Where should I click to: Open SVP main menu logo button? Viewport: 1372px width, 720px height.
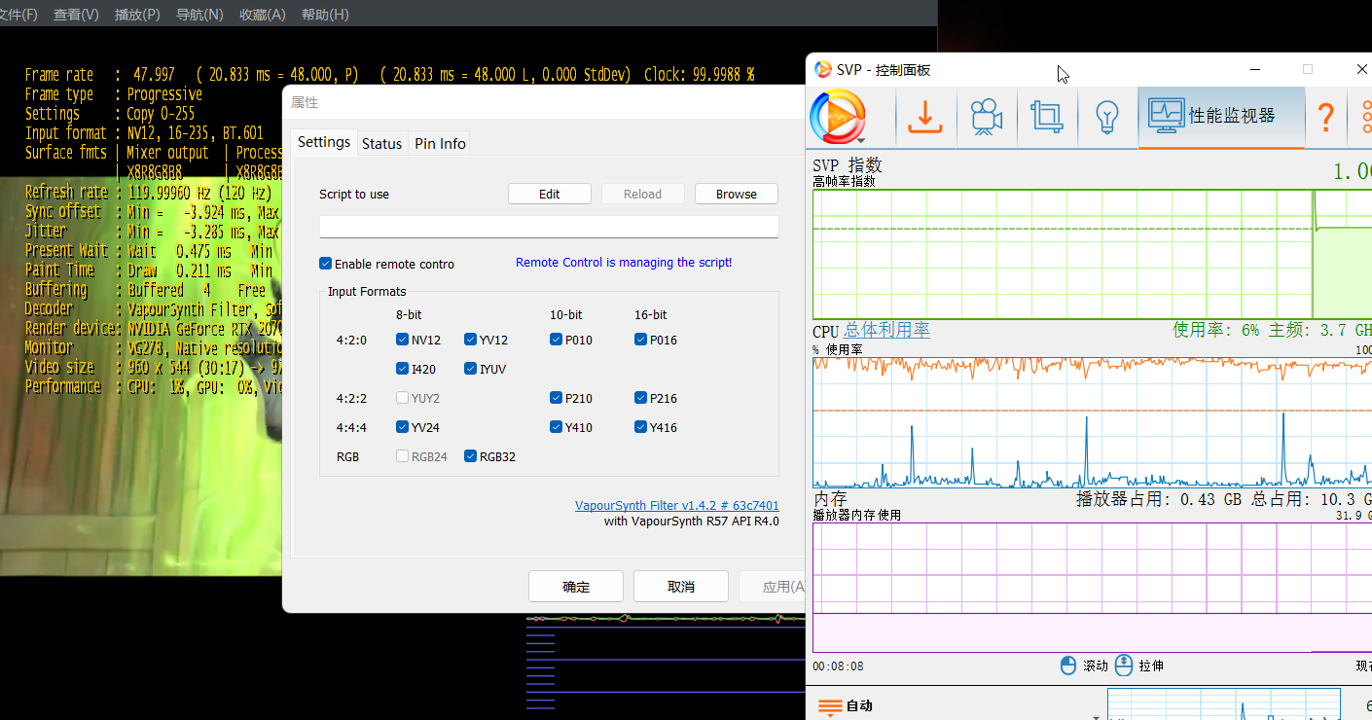(837, 118)
